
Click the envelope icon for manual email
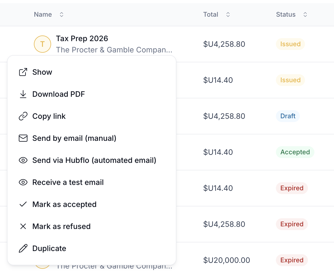(x=23, y=138)
